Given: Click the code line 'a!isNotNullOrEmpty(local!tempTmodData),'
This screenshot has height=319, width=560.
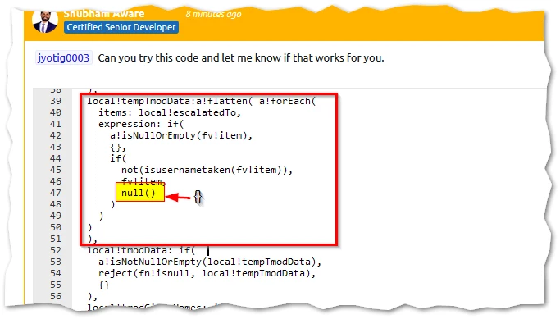Looking at the screenshot, I should tap(210, 262).
